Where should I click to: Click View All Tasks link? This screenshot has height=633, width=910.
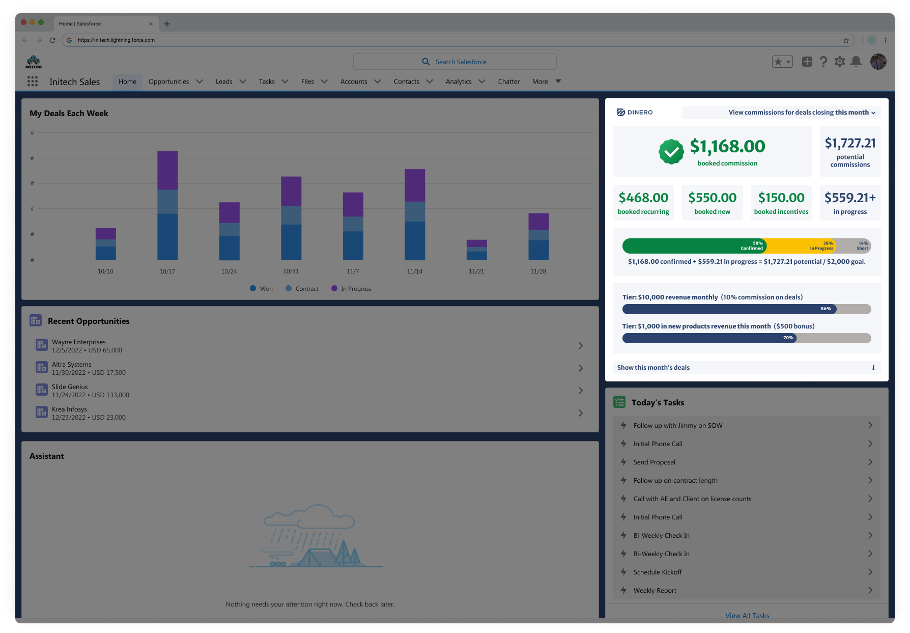[747, 616]
